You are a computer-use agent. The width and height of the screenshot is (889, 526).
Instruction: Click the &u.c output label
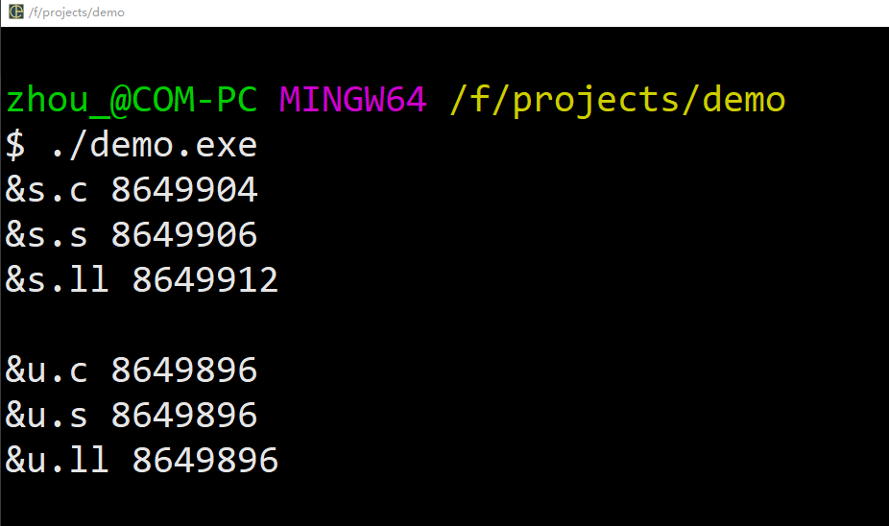coord(46,371)
